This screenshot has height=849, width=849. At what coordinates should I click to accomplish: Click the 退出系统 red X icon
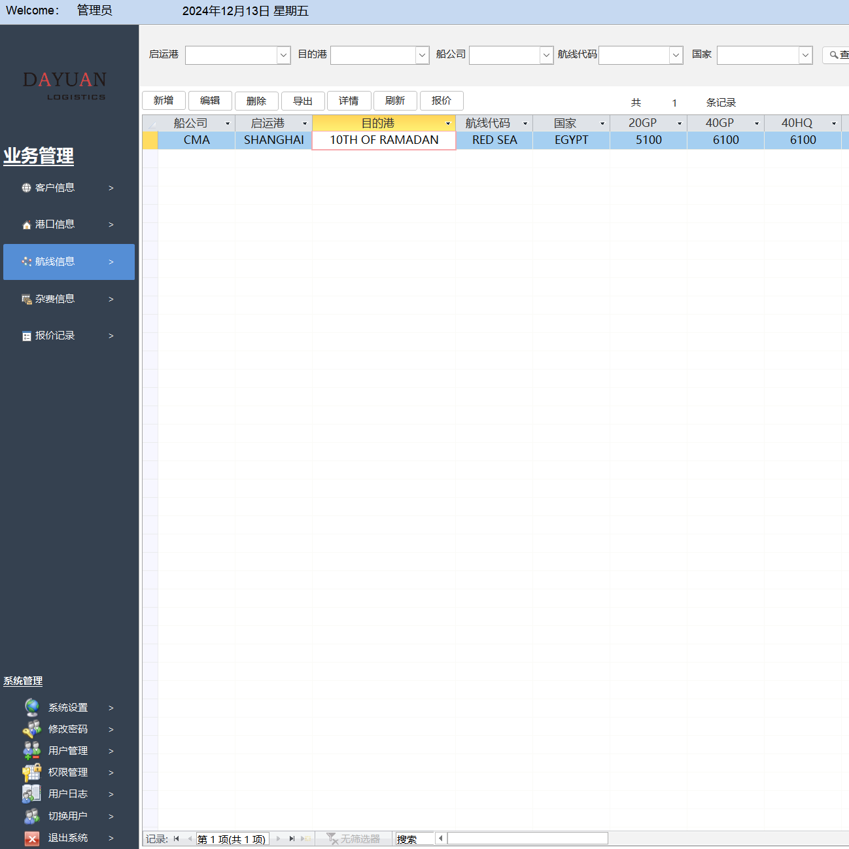pyautogui.click(x=31, y=838)
